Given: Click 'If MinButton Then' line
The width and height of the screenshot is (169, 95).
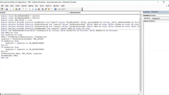Looking at the screenshot, I should (10, 47).
